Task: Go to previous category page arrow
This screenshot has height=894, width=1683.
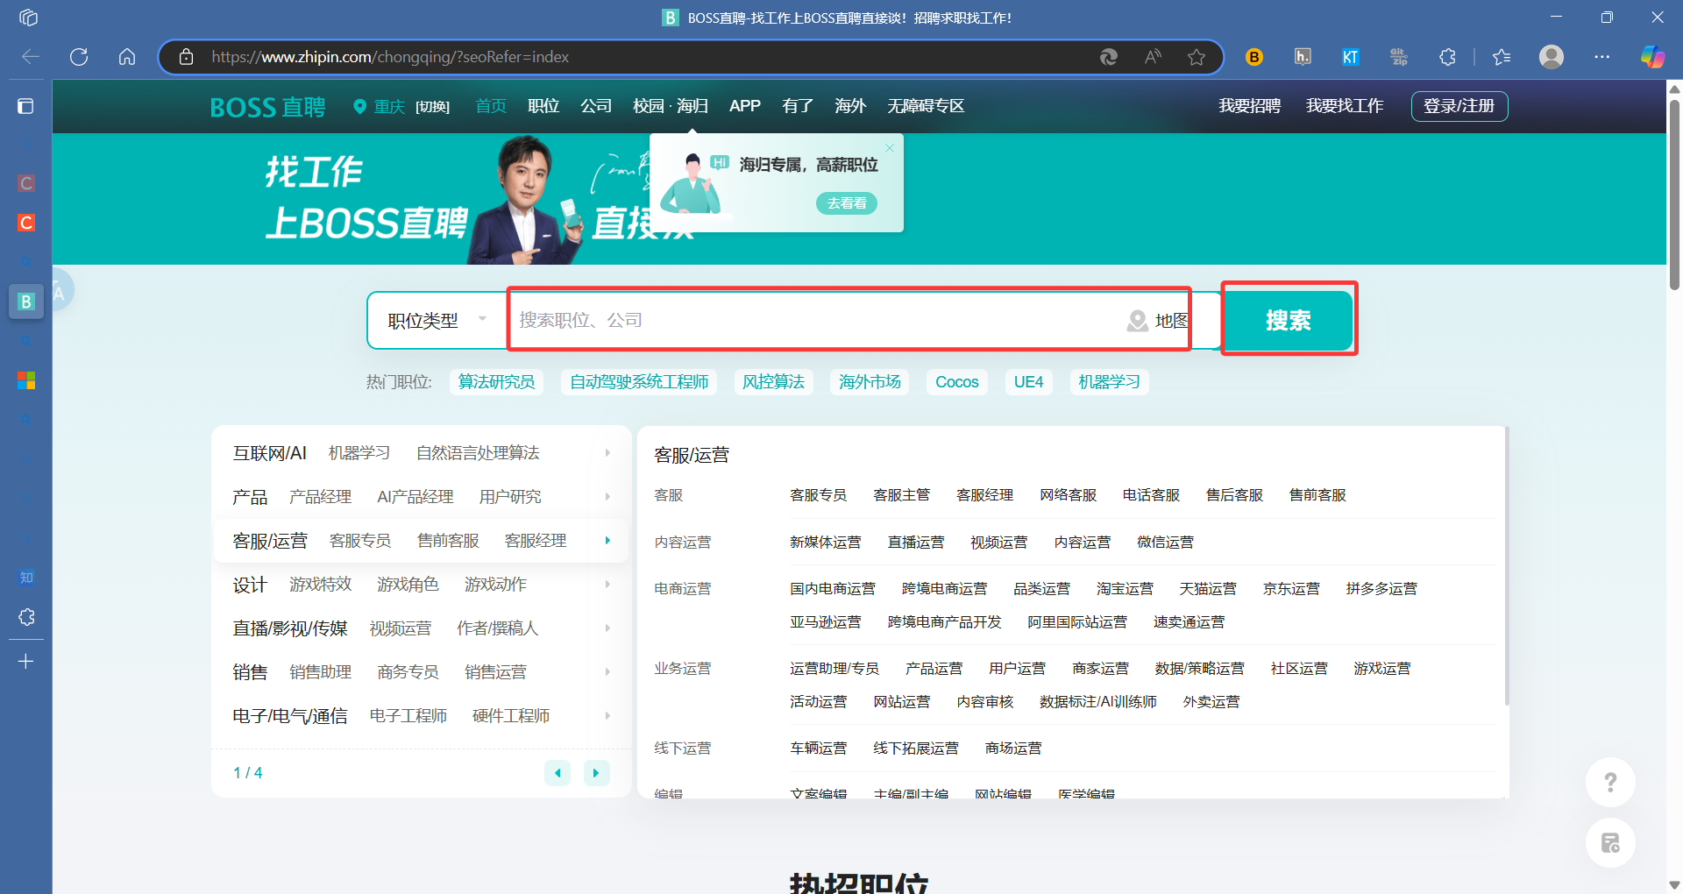Action: pos(557,773)
